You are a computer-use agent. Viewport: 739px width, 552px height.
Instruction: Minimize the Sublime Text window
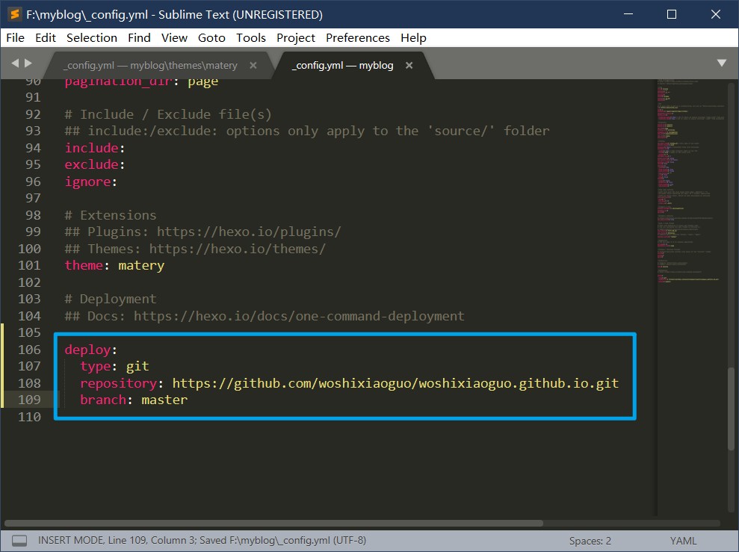628,14
